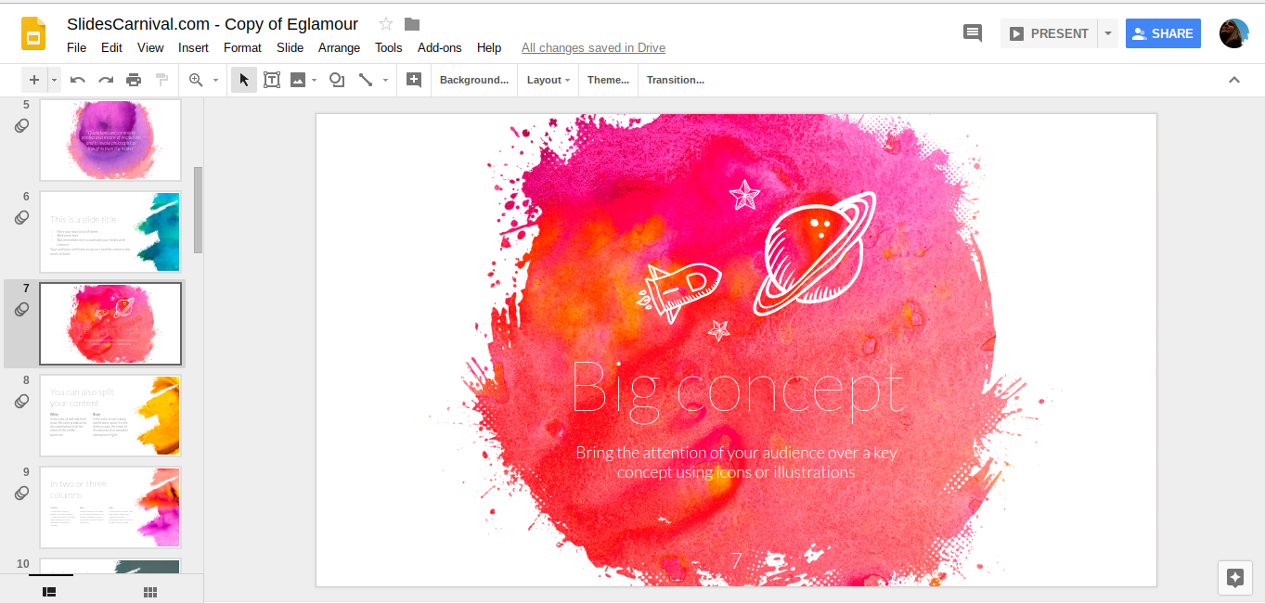Open image source dropdown arrow
1265x603 pixels.
[x=315, y=80]
